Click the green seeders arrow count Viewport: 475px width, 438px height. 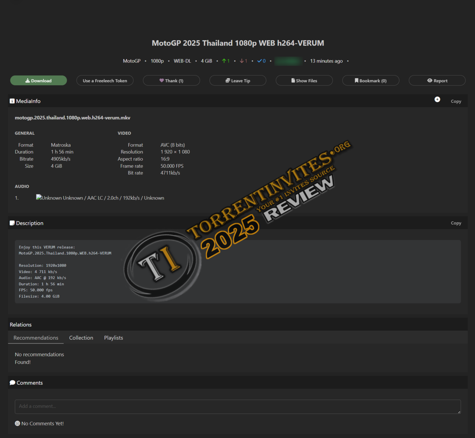[x=226, y=61]
